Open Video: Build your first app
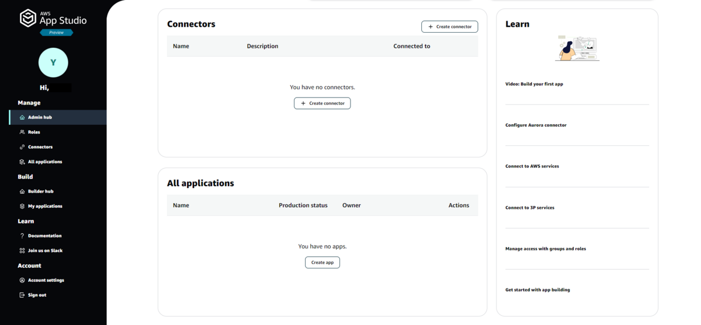The height and width of the screenshot is (325, 701). 534,84
